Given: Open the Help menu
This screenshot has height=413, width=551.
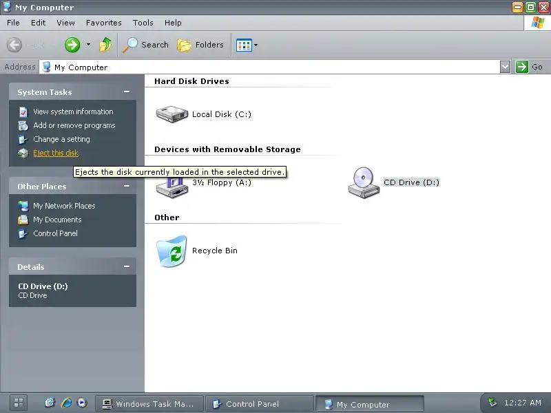Looking at the screenshot, I should tap(173, 23).
